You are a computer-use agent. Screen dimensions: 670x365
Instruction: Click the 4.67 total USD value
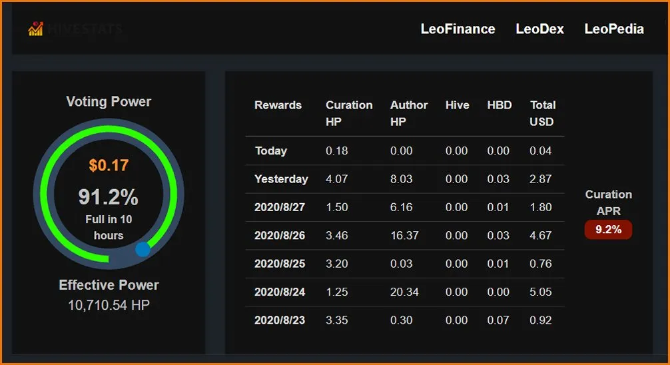click(x=541, y=236)
